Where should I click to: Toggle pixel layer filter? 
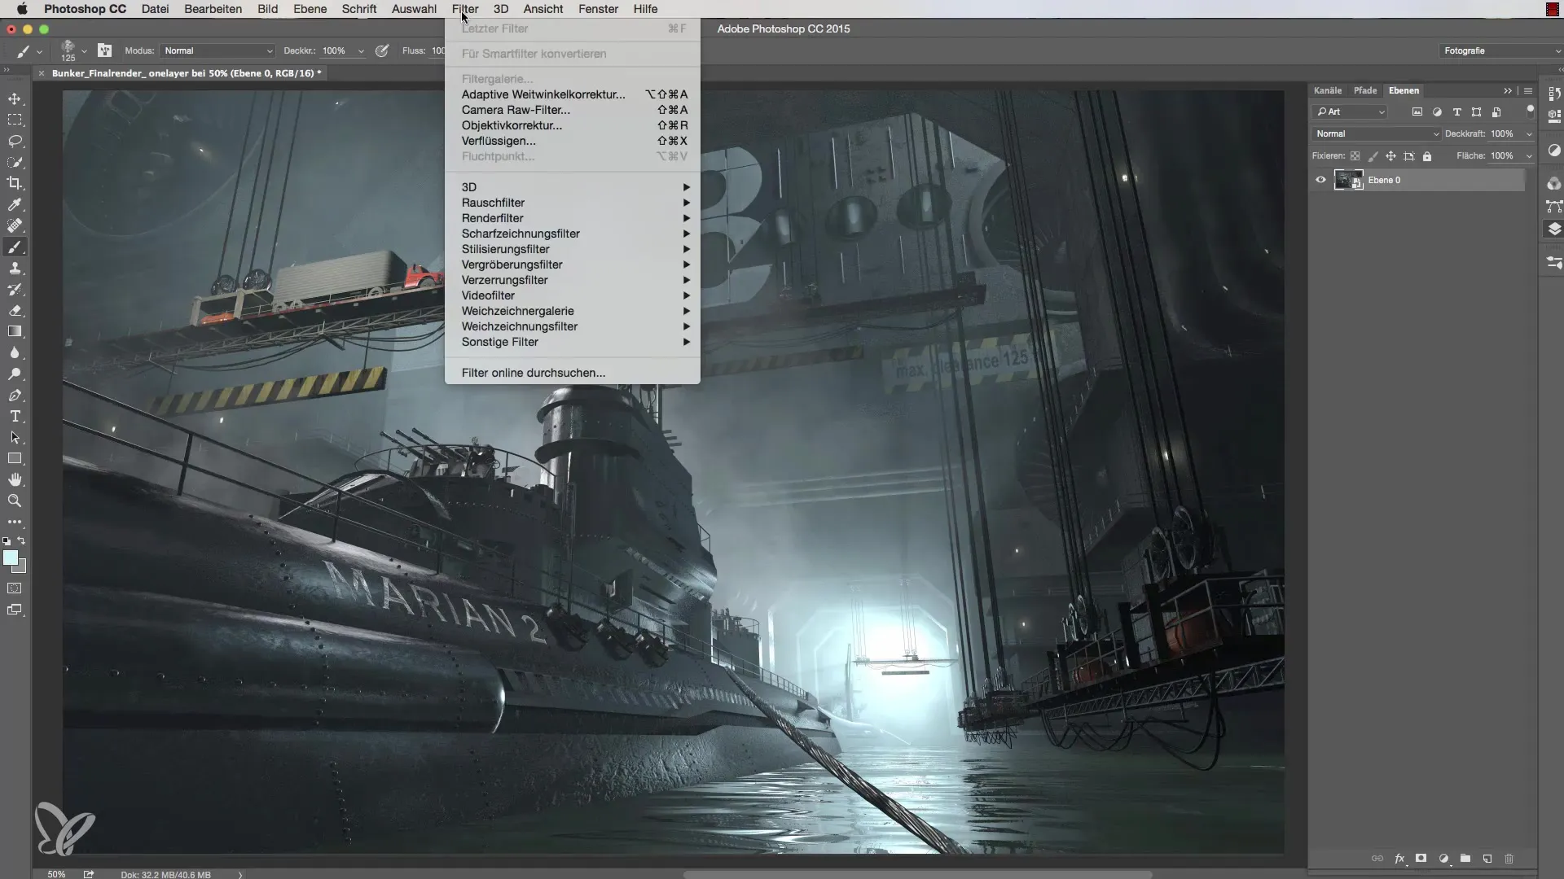[x=1417, y=112]
